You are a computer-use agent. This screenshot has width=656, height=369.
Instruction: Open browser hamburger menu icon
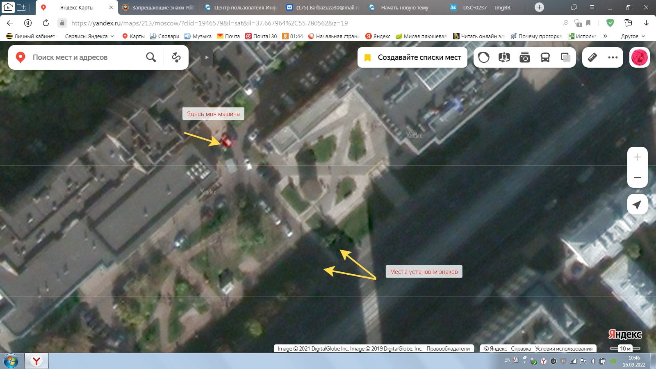[x=592, y=7]
